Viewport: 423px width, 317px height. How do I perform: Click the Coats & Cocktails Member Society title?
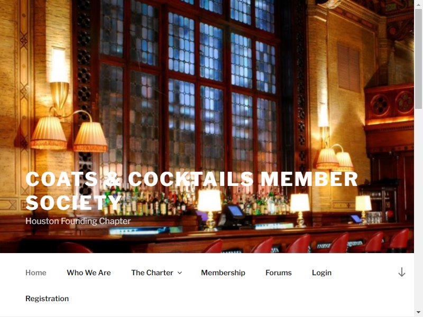pos(191,191)
